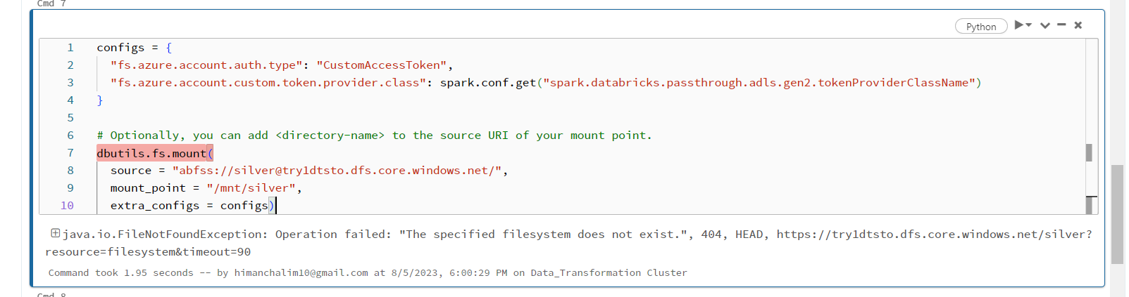Open the run options dropdown arrow
The height and width of the screenshot is (297, 1129).
click(1029, 25)
